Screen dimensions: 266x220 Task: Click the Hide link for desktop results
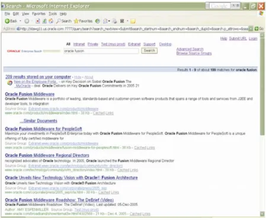(78, 77)
